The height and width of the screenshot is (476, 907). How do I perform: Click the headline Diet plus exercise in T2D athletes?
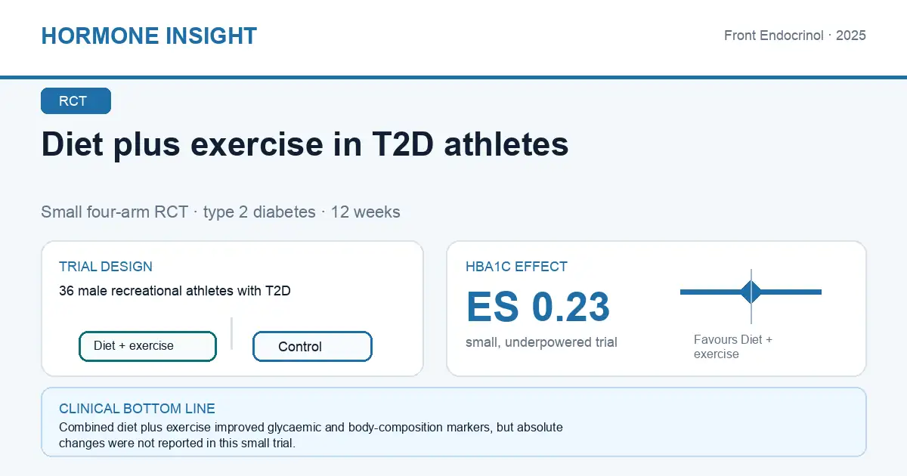tap(305, 144)
